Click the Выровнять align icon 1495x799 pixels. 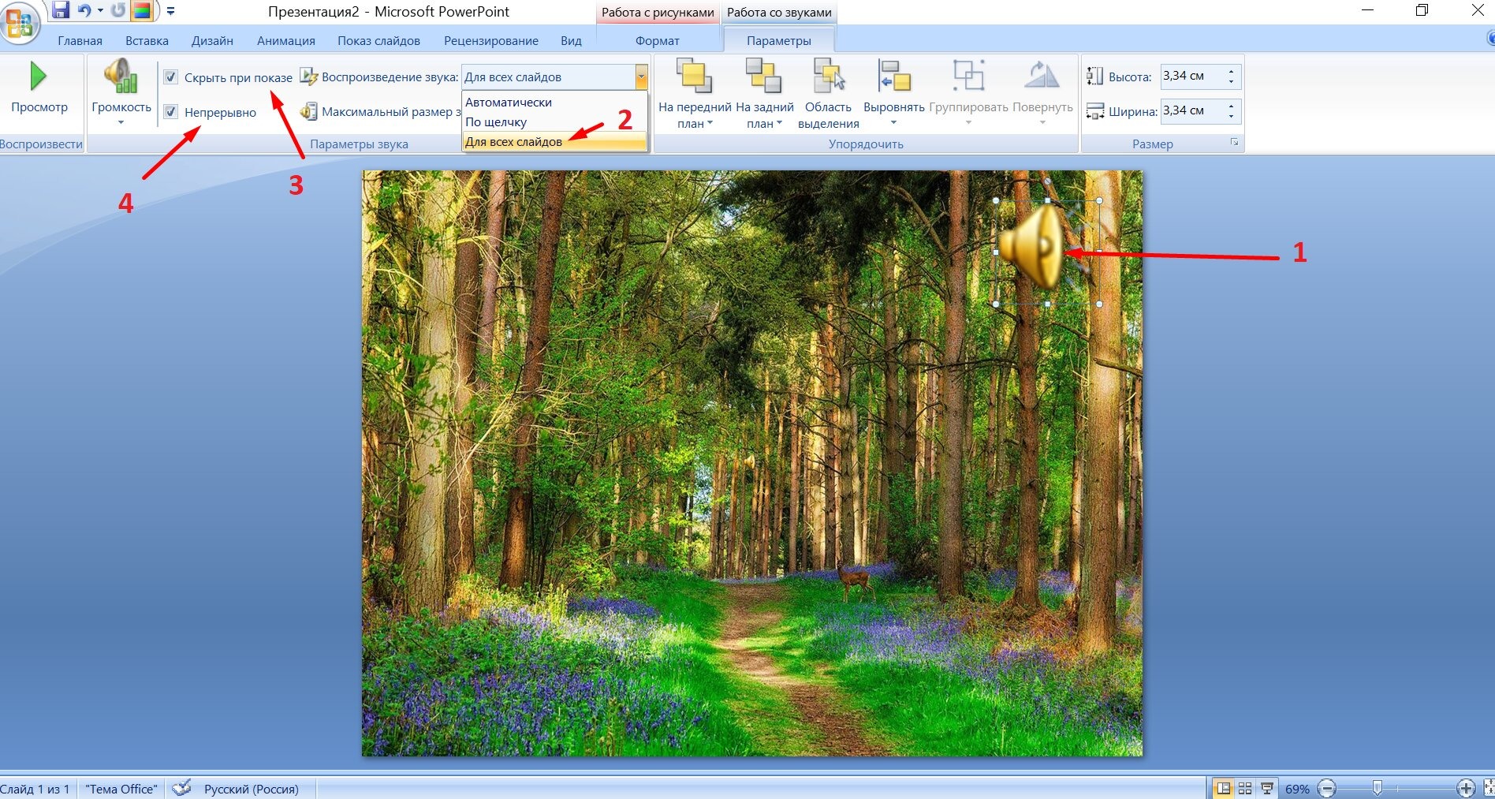pyautogui.click(x=894, y=76)
